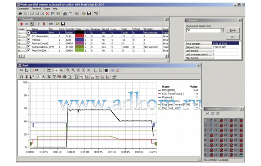Viewport: 261px width, 166px height.
Task: Click the Apply button in Period panel
Action: pyautogui.click(x=233, y=30)
